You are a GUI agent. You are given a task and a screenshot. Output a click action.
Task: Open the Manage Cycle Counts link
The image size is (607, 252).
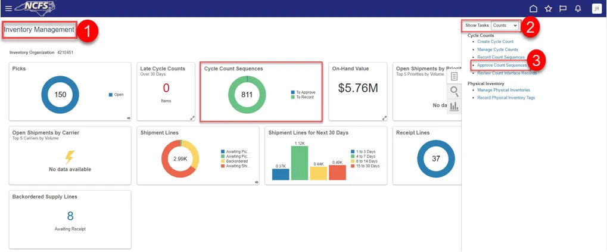[497, 49]
